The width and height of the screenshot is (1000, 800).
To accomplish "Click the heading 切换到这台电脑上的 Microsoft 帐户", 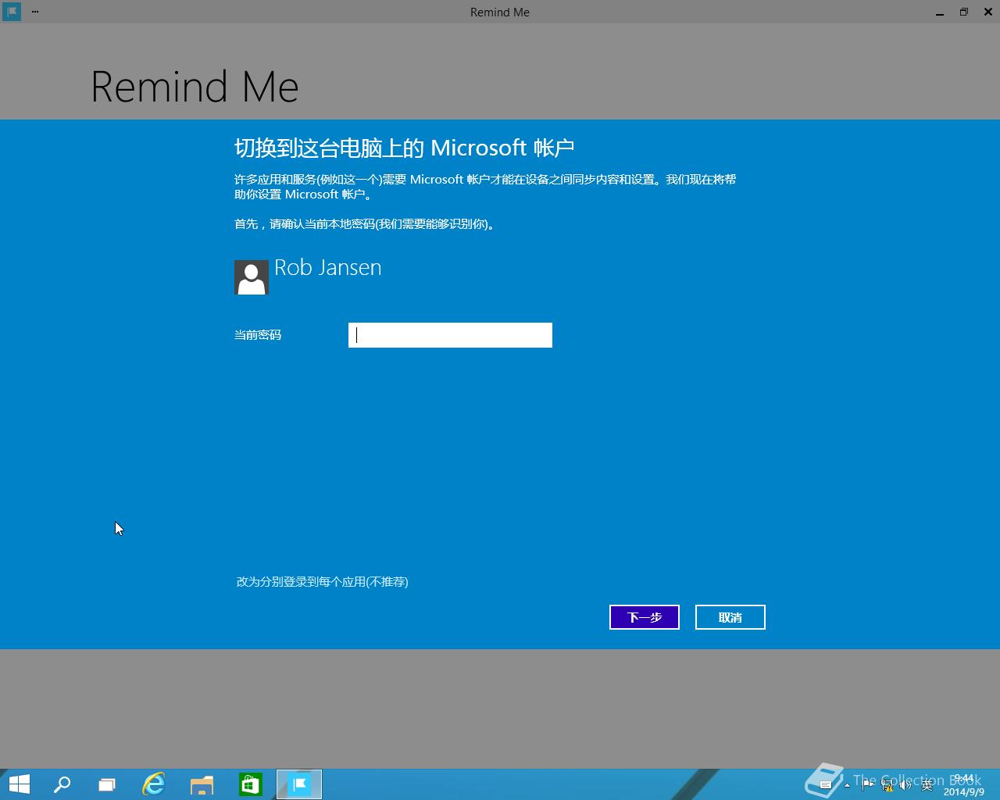I will tap(405, 148).
